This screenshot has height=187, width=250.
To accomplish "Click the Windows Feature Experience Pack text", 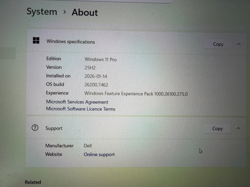I will (x=136, y=93).
